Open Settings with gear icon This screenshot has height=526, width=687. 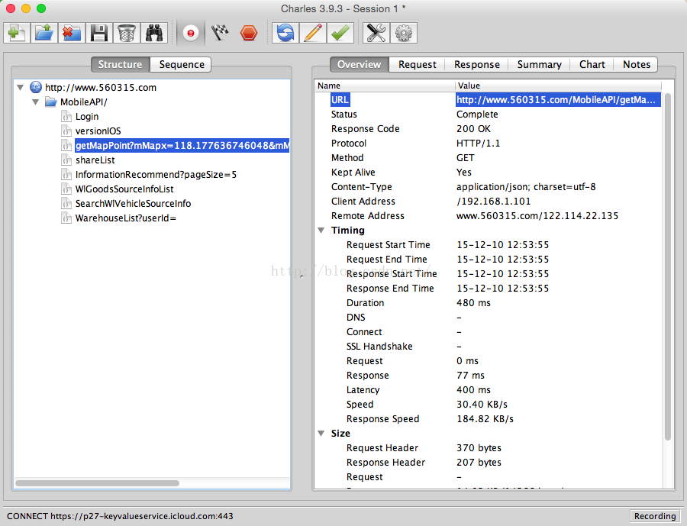[x=404, y=33]
